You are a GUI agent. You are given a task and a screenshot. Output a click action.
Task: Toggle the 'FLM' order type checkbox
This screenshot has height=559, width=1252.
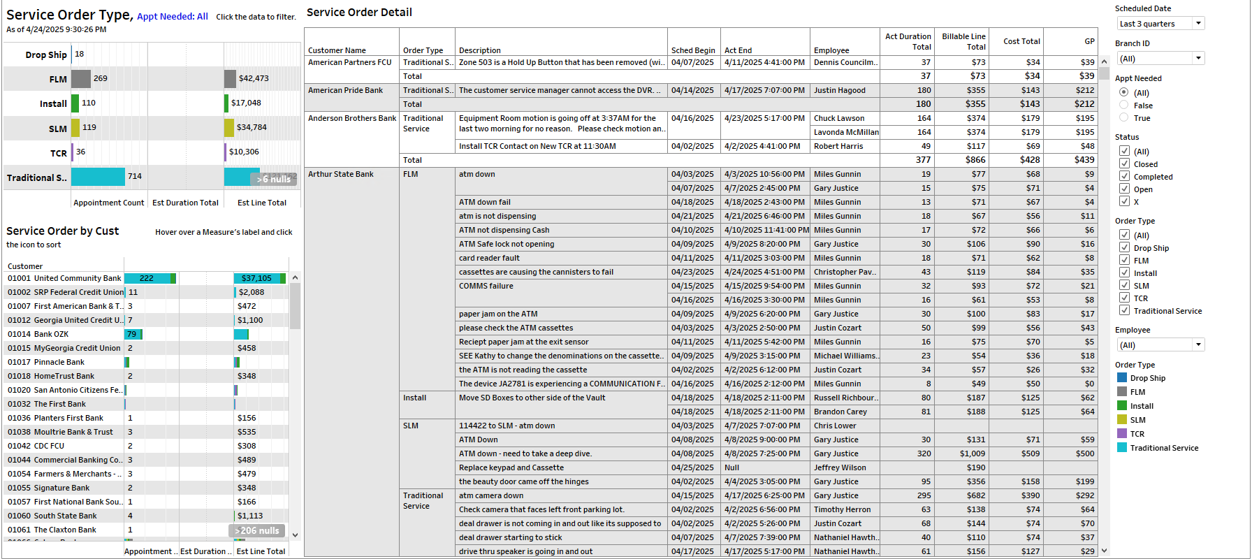click(x=1124, y=261)
